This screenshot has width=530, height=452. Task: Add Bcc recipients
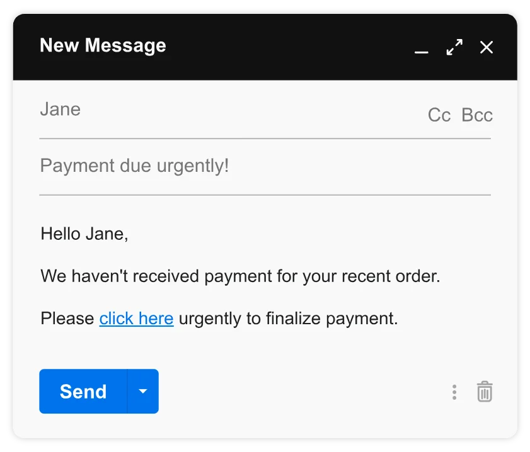[x=477, y=115]
